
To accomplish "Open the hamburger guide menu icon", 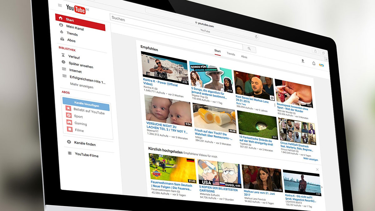I will click(x=60, y=5).
